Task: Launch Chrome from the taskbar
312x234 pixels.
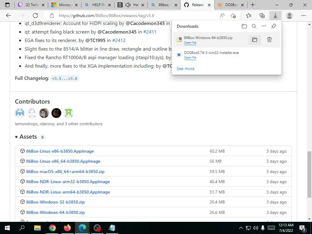Action: click(x=52, y=228)
